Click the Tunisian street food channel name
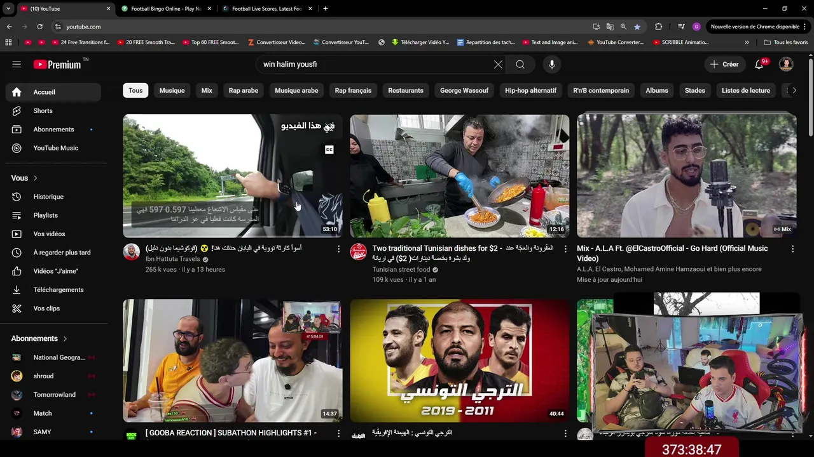The image size is (814, 457). (x=401, y=269)
